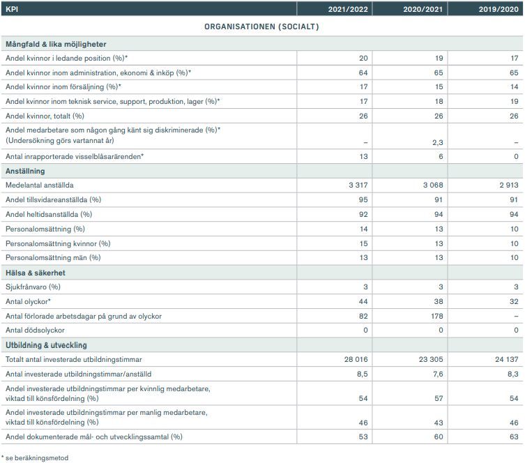
Task: Select the ORGANISATIONEN (SOCIALT) heading
Action: tap(261, 26)
